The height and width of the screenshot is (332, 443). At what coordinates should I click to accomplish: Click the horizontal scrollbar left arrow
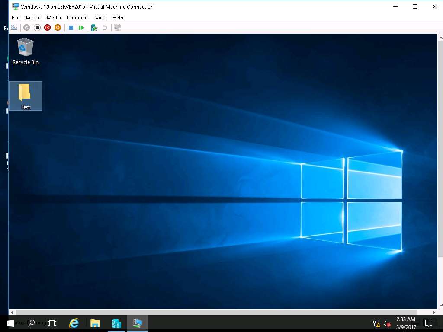pyautogui.click(x=12, y=312)
